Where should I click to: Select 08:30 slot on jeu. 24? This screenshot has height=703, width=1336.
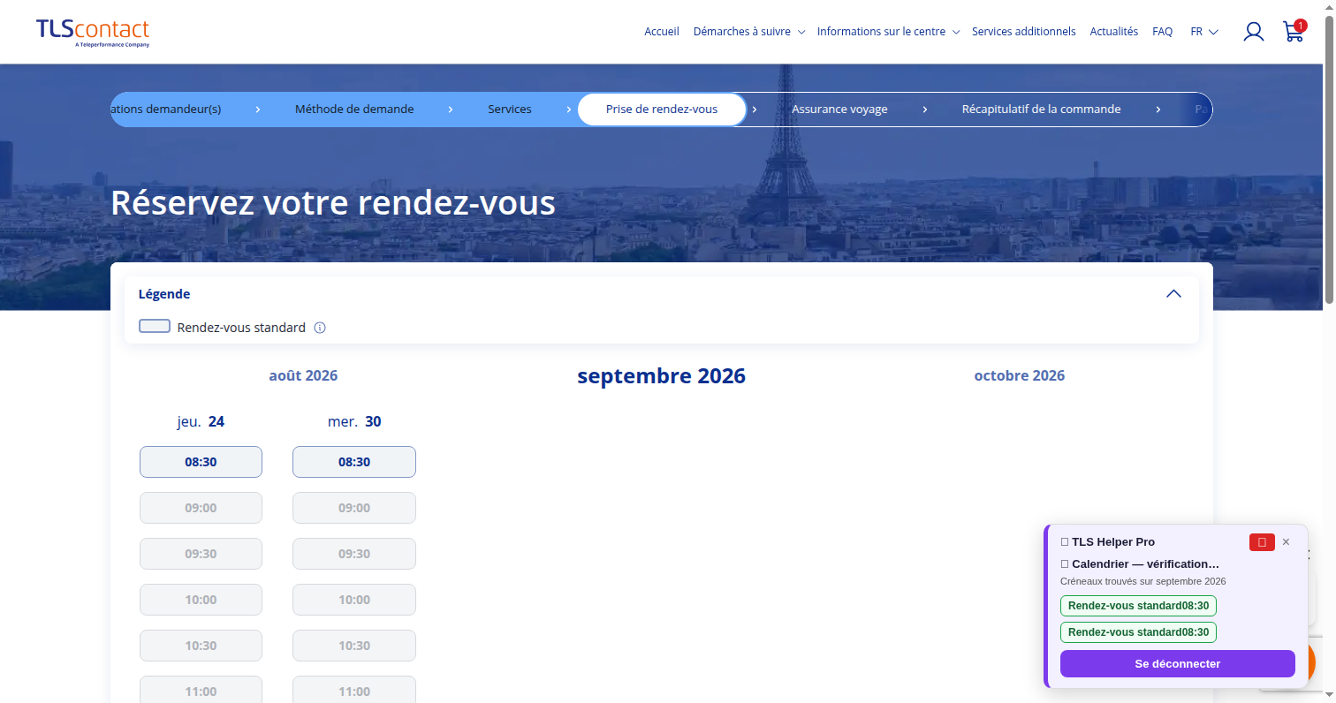(201, 462)
